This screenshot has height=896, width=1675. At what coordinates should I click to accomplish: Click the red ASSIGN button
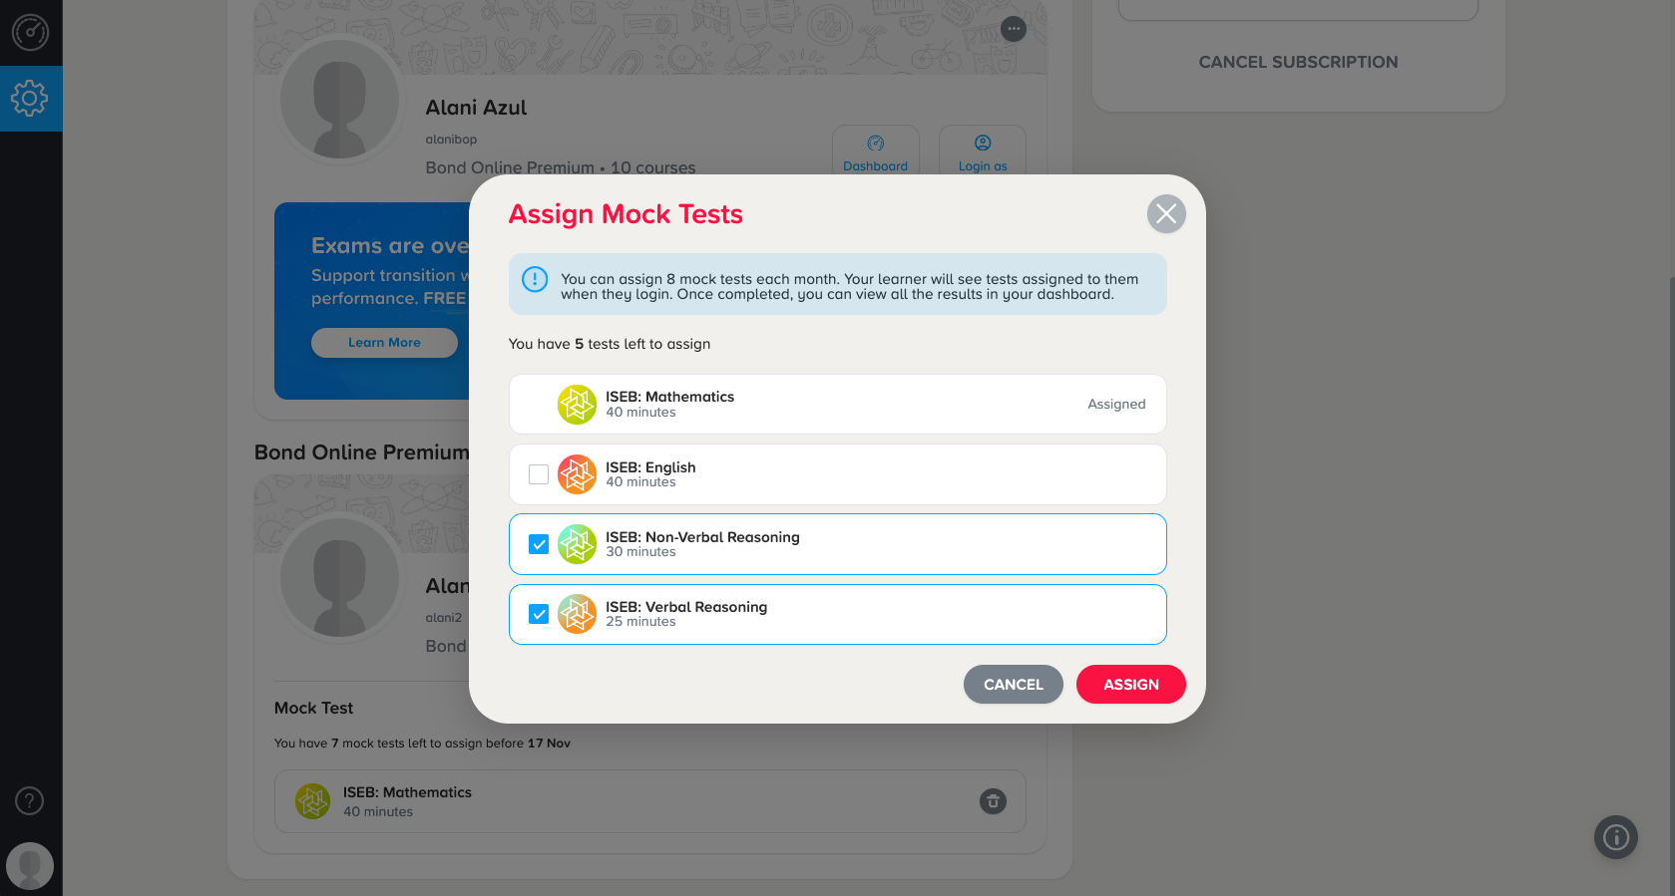(1131, 684)
